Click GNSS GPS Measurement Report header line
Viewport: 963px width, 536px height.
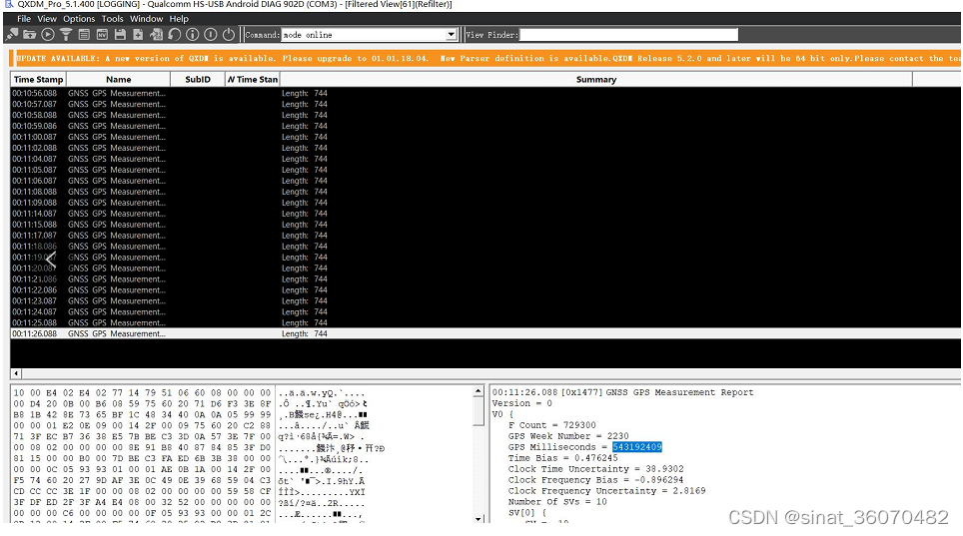[622, 392]
